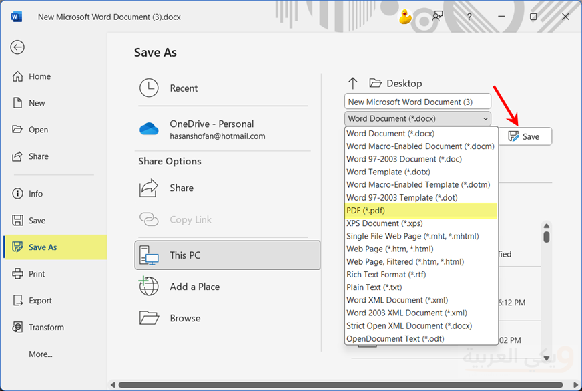Choose Word Document (*.docx) from list
582x391 pixels.
pos(421,134)
